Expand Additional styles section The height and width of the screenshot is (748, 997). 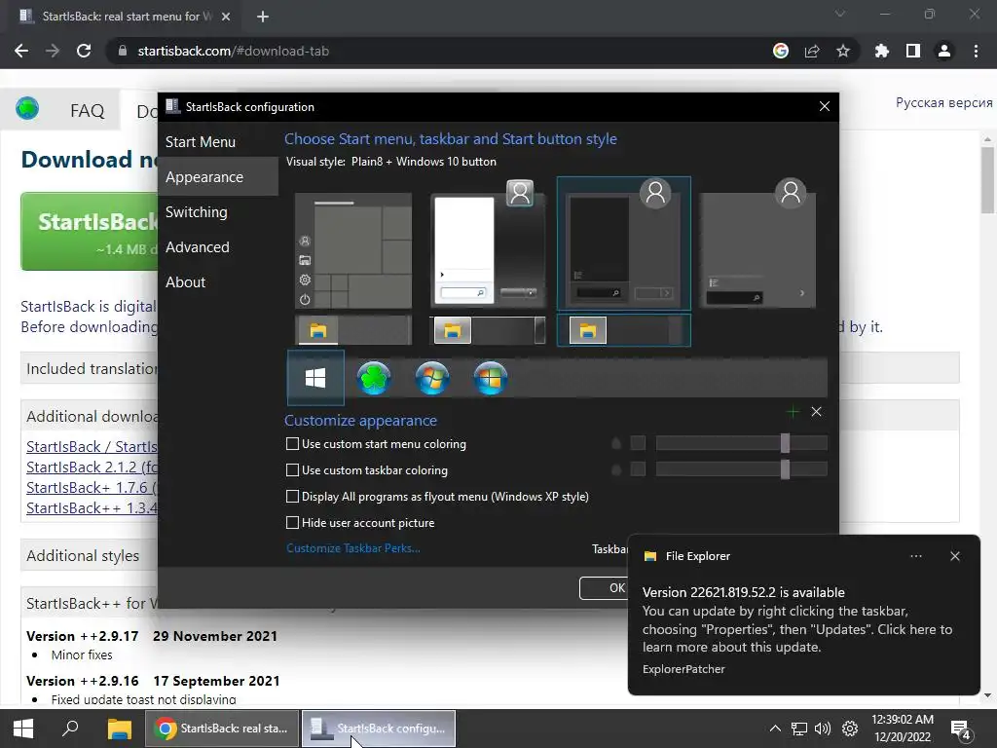(x=90, y=555)
